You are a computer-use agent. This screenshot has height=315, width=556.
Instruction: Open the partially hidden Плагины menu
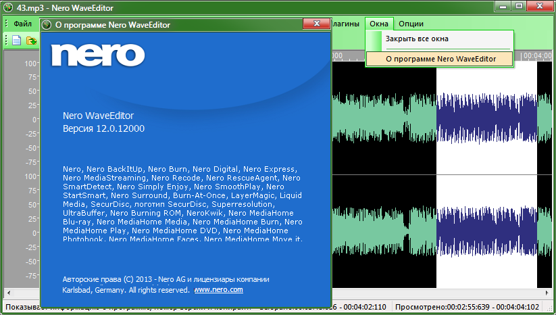coord(346,24)
